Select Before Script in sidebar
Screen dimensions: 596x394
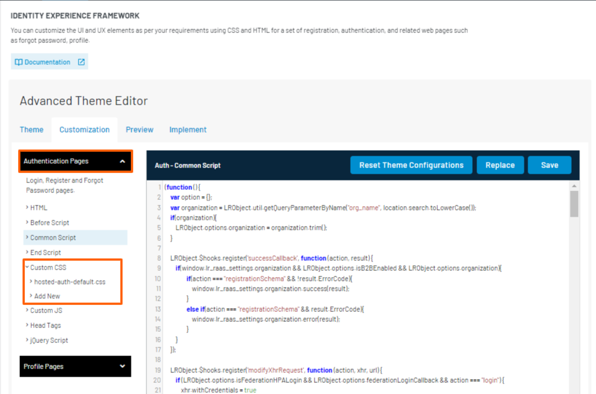click(x=49, y=223)
